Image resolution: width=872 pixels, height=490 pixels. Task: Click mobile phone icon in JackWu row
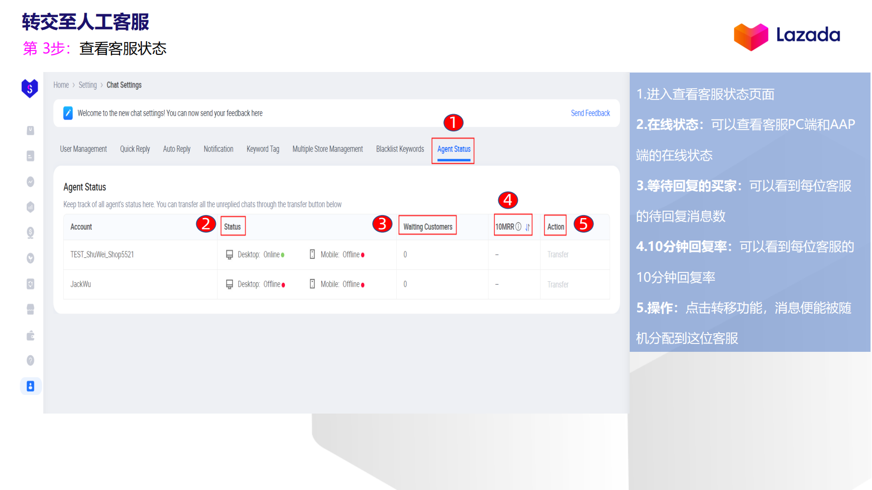[312, 284]
